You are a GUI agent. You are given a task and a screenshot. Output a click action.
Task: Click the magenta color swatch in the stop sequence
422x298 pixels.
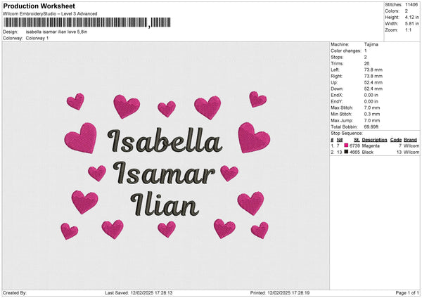[346, 145]
